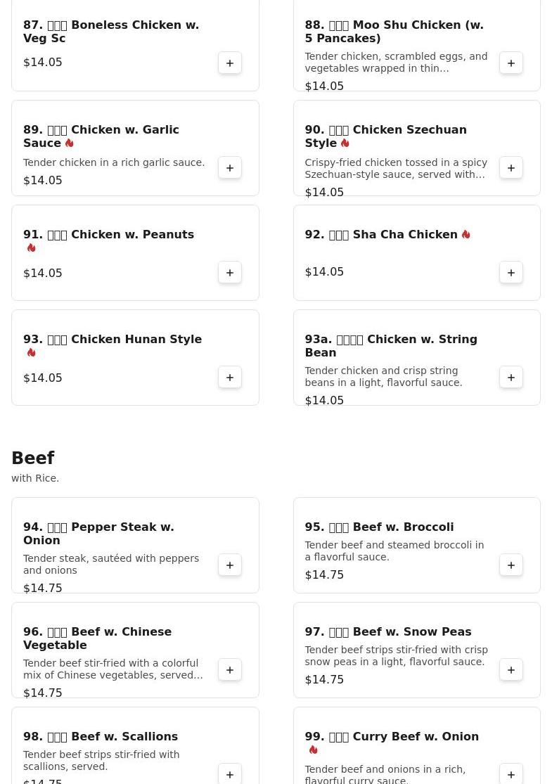Viewport: 552px width, 784px height.
Task: Add Curry Beef w. Onion to cart
Action: [511, 774]
